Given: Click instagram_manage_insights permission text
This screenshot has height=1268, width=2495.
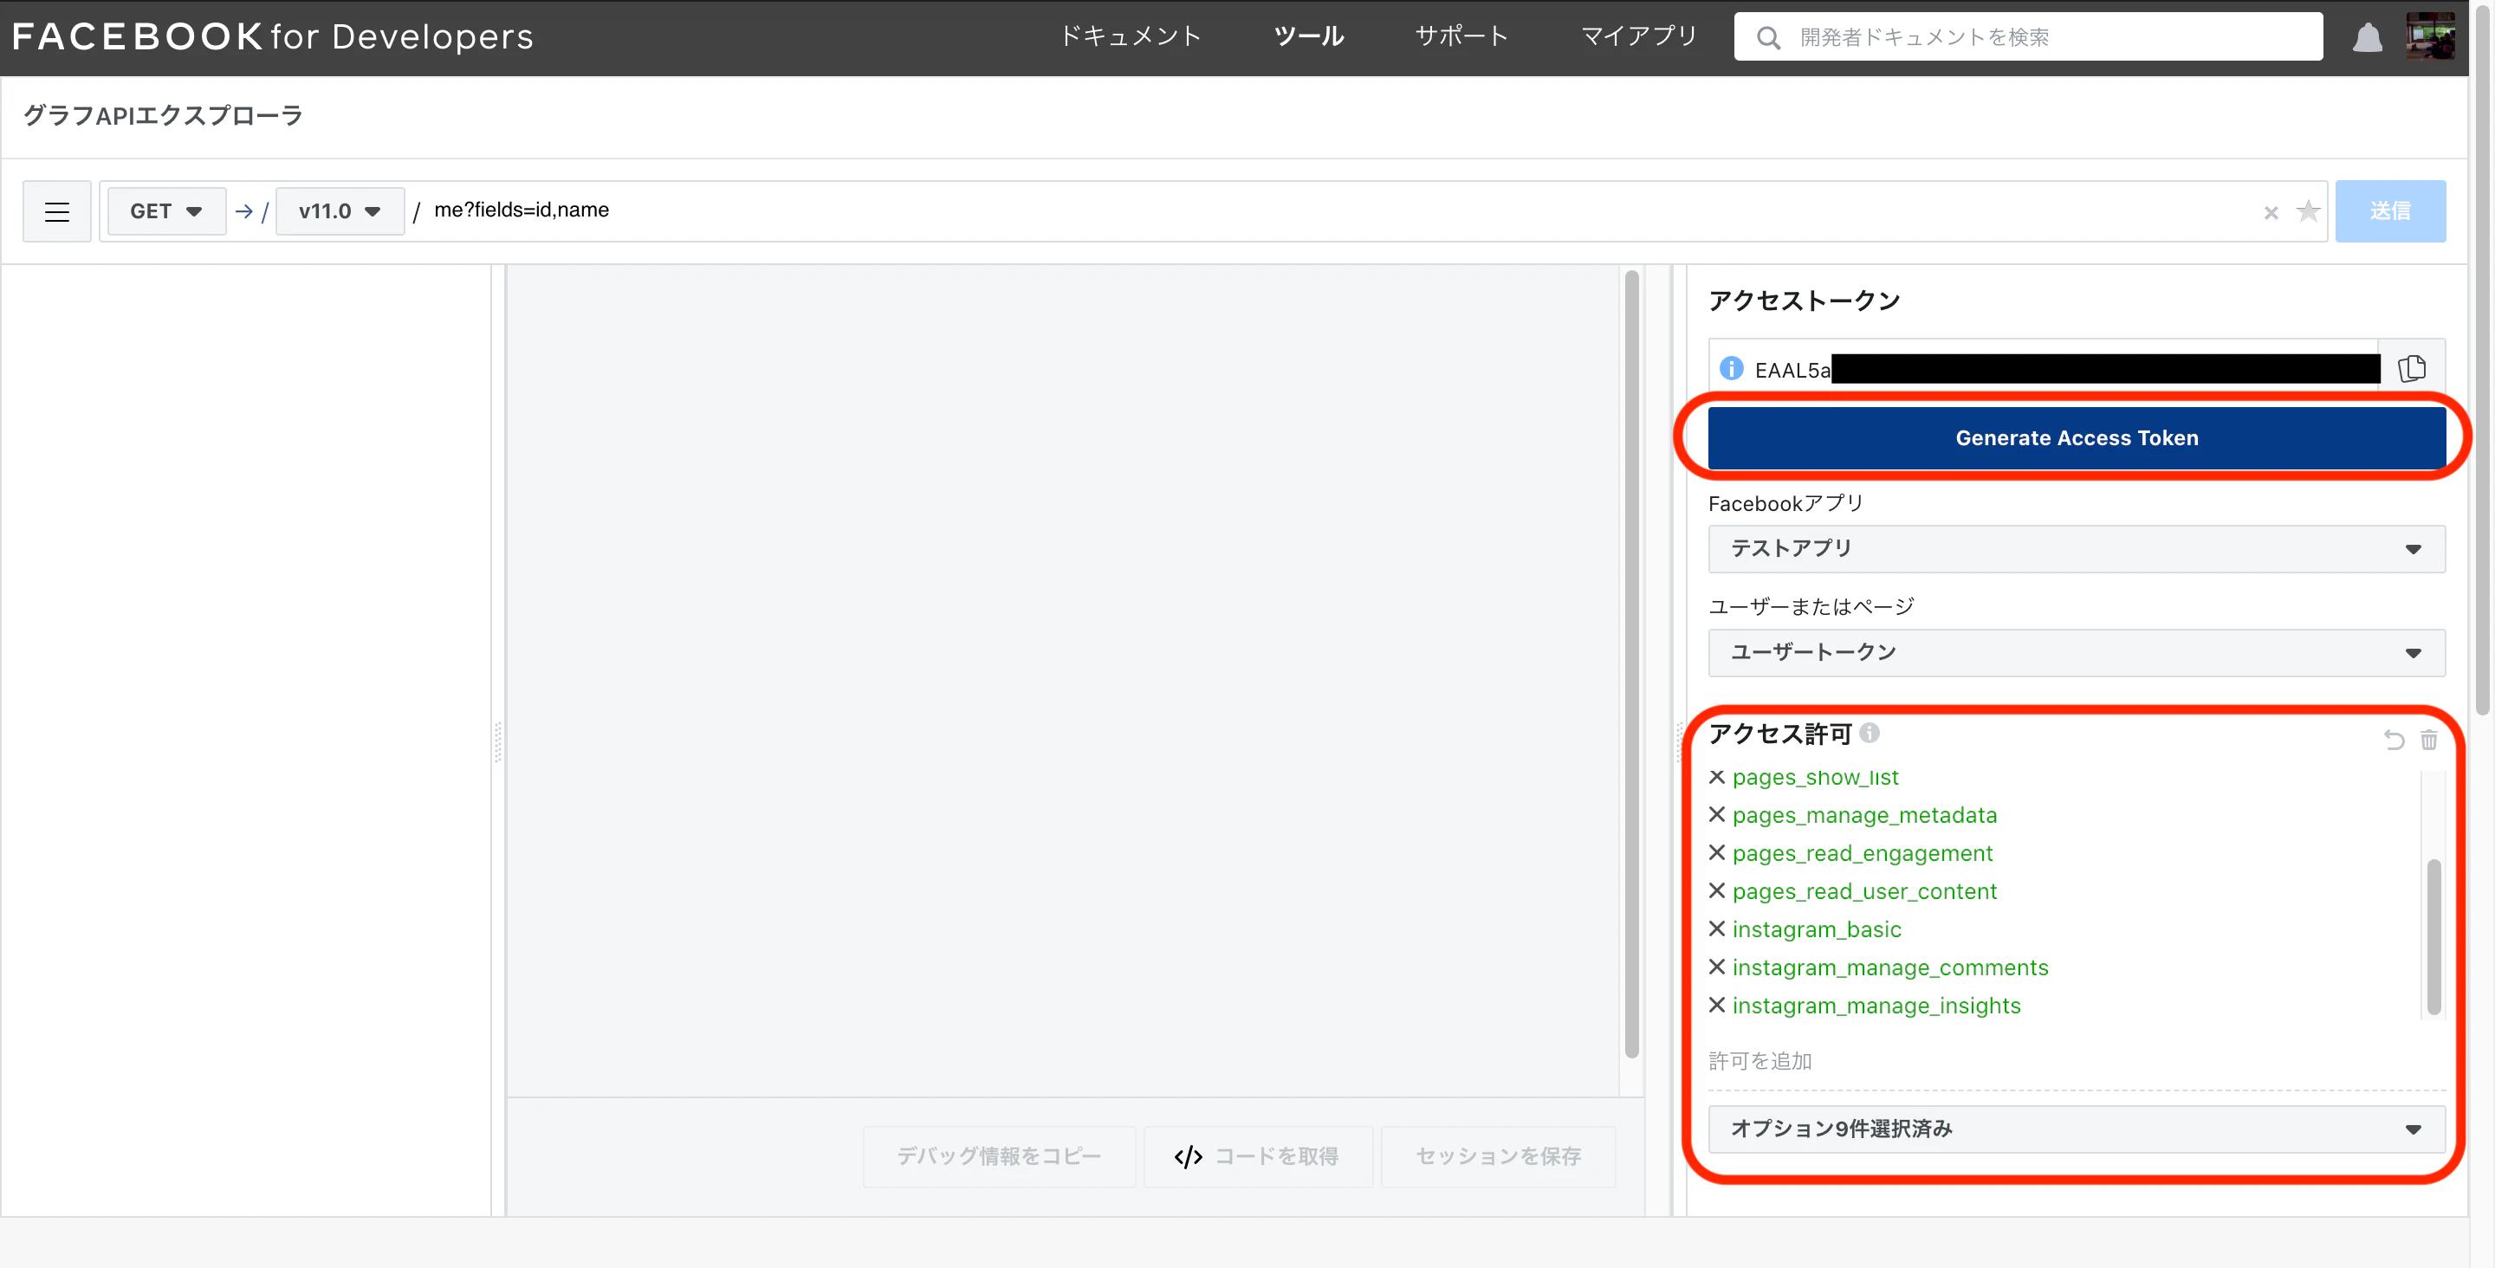Looking at the screenshot, I should (x=1876, y=1005).
